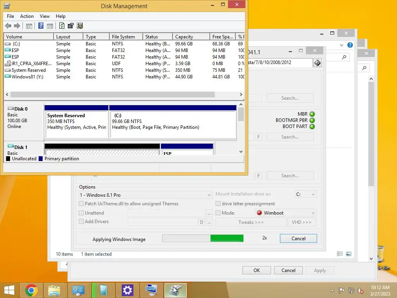The width and height of the screenshot is (397, 298).
Task: Click the Status column header
Action: [x=158, y=37]
